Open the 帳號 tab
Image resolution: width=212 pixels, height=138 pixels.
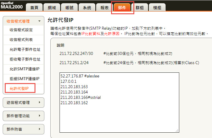tap(69, 7)
